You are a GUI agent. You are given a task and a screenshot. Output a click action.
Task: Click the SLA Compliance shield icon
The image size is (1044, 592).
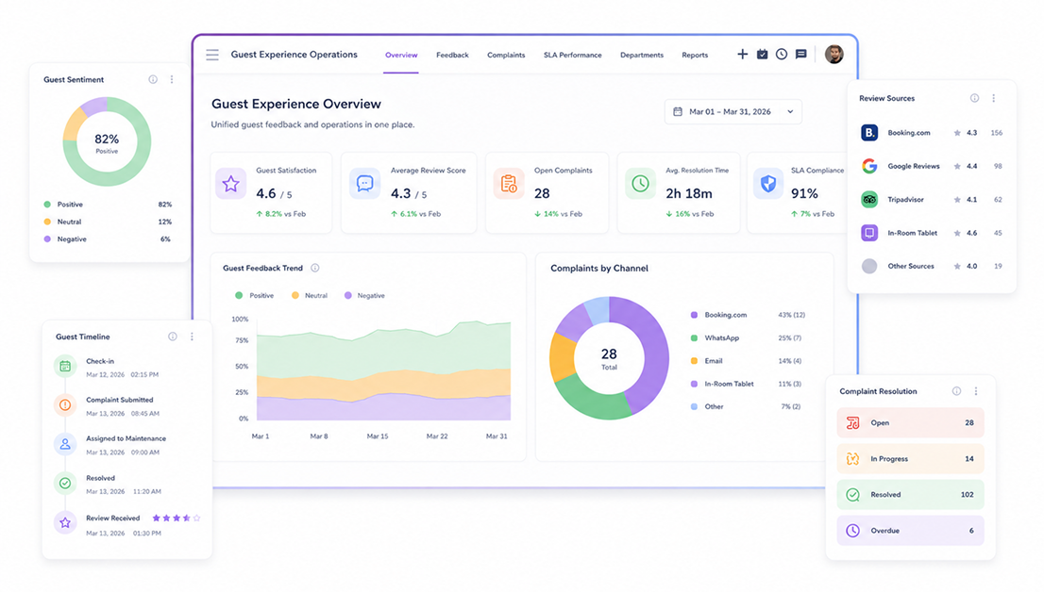768,184
